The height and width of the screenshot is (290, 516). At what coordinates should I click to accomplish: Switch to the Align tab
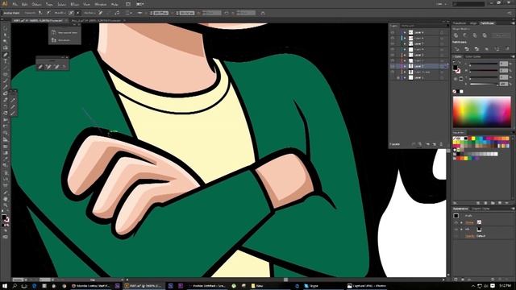tap(473, 23)
